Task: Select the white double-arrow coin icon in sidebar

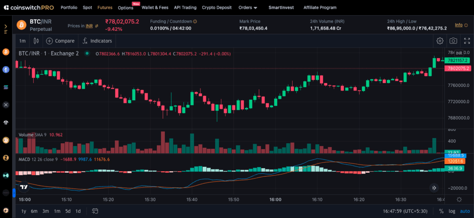Action: coord(6,122)
